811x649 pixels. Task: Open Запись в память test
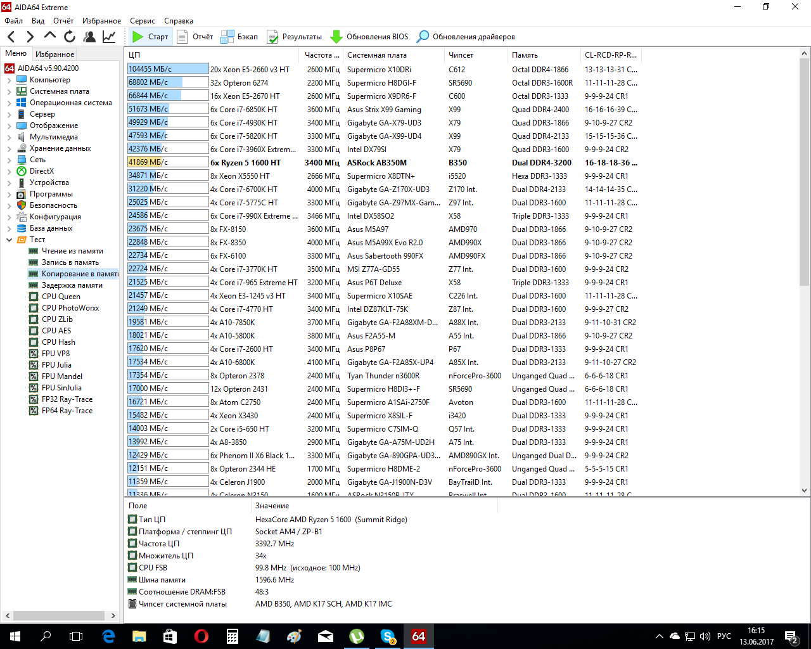pyautogui.click(x=70, y=262)
